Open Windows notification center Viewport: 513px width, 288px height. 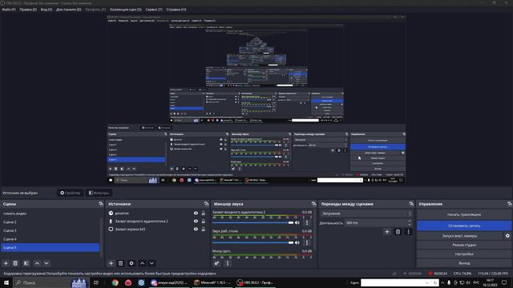504,282
